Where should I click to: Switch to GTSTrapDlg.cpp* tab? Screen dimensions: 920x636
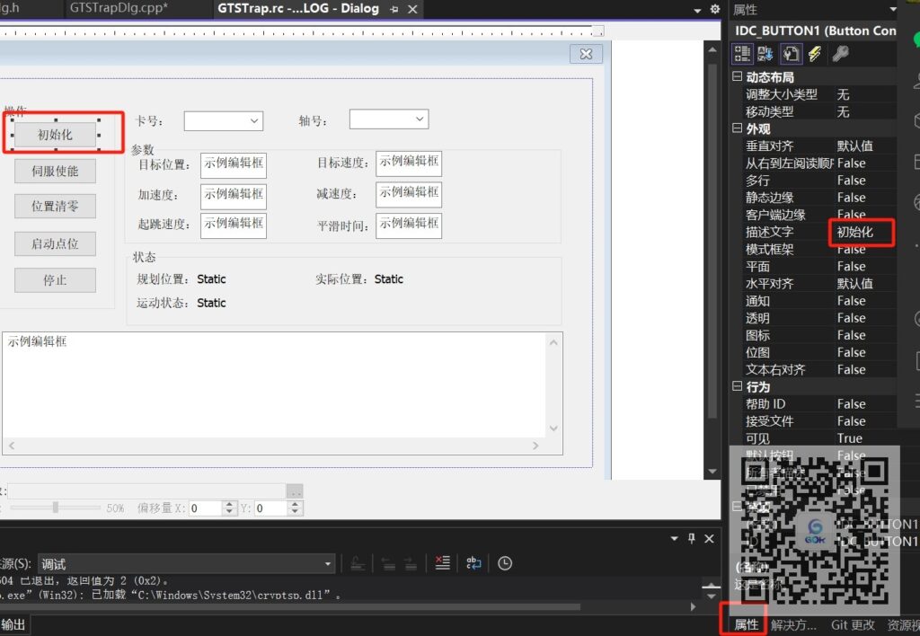[x=119, y=8]
